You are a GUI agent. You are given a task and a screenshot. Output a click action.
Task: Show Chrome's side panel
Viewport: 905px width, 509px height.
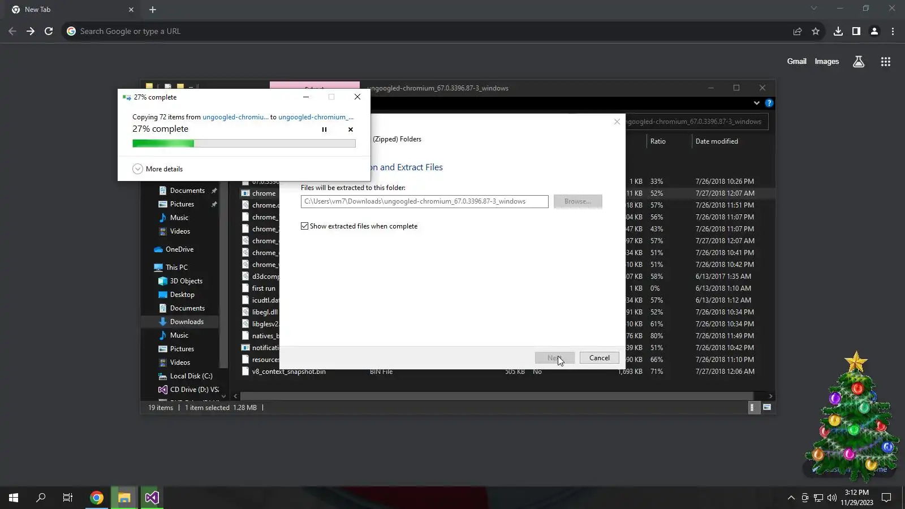tap(856, 31)
